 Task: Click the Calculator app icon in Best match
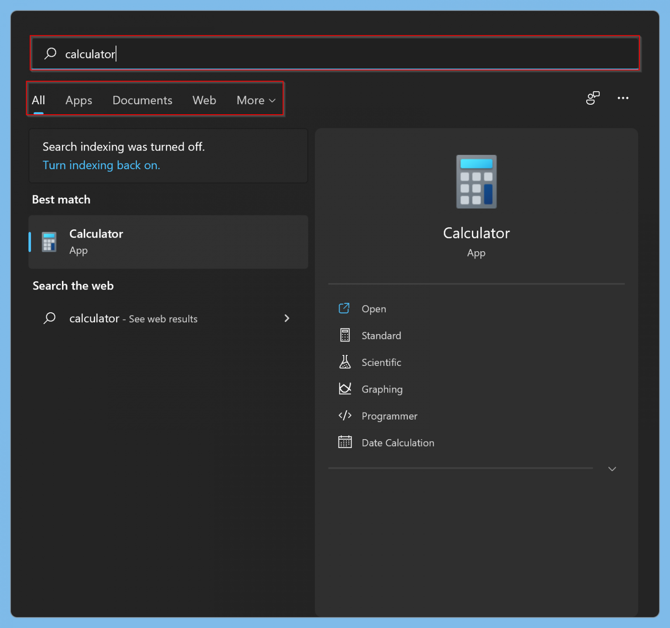coord(49,242)
